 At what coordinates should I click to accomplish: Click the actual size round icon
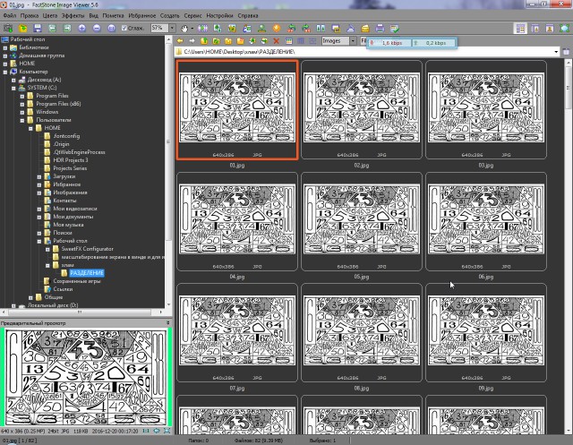click(x=111, y=28)
